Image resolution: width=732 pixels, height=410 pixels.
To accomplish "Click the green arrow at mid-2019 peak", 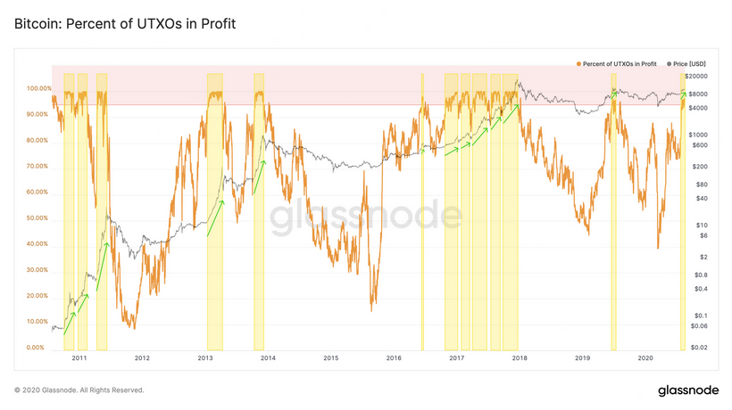I will 614,93.
